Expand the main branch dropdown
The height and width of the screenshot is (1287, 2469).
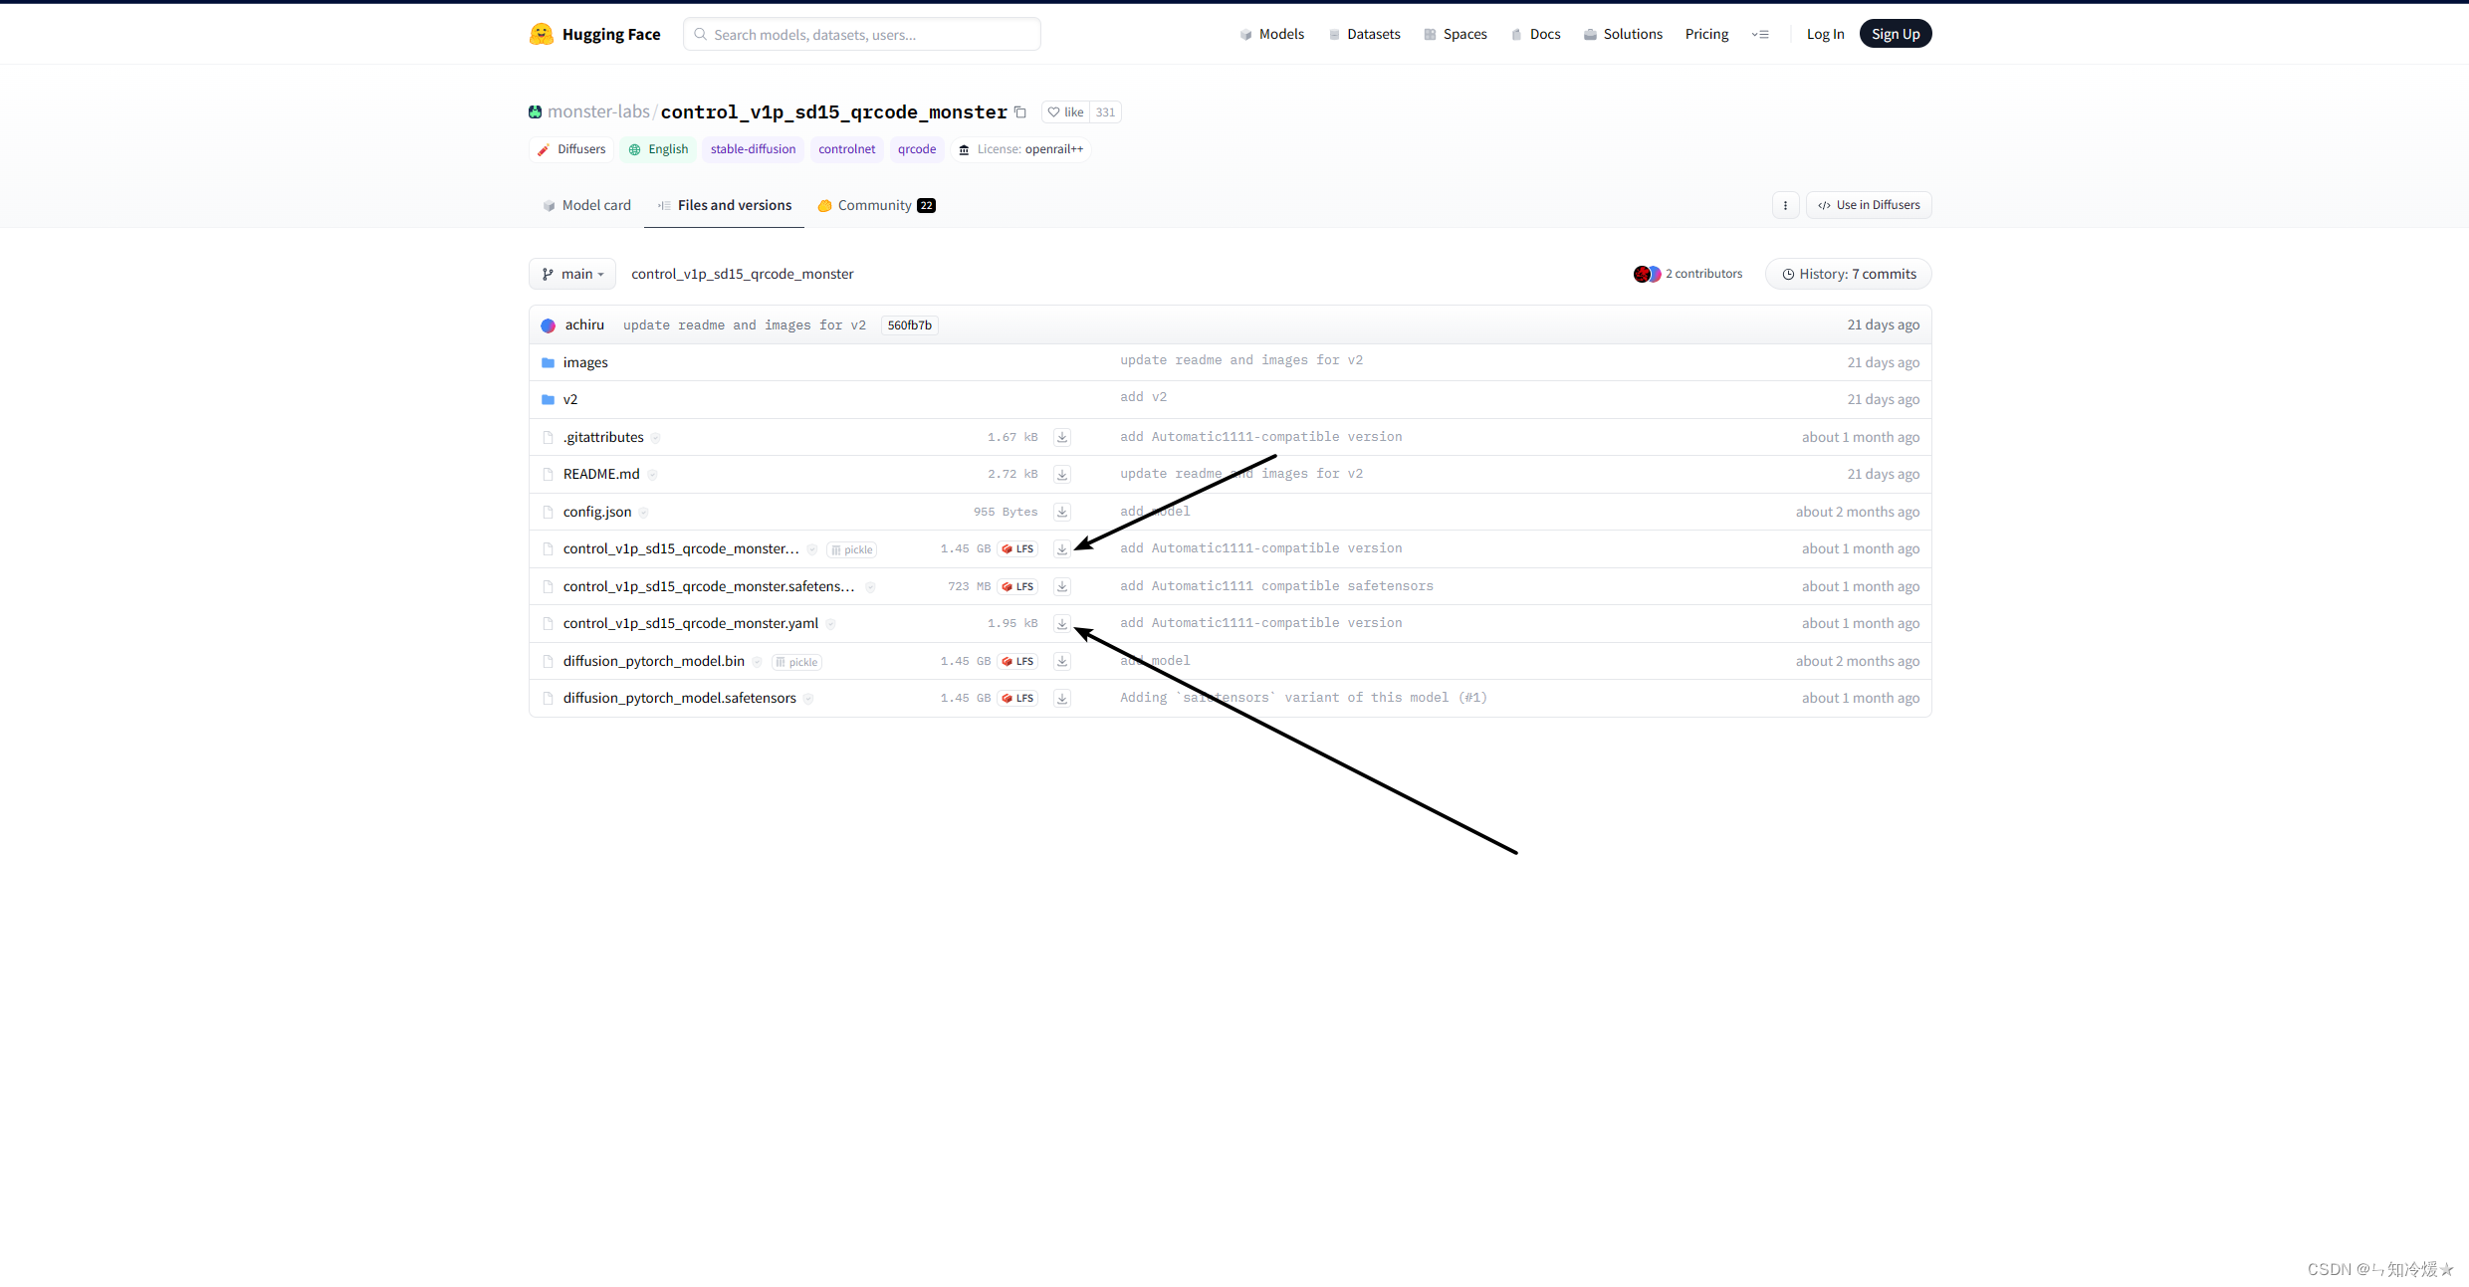[x=572, y=274]
